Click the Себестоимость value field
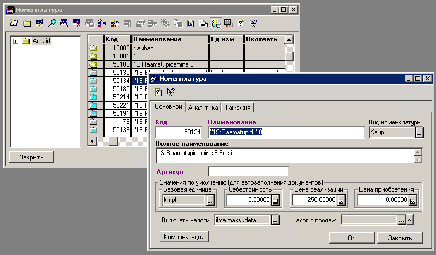Screen dimensions: 436x255 249,200
